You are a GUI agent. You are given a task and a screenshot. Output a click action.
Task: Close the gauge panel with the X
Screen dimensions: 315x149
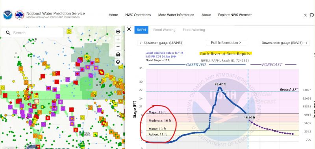[x=129, y=29]
